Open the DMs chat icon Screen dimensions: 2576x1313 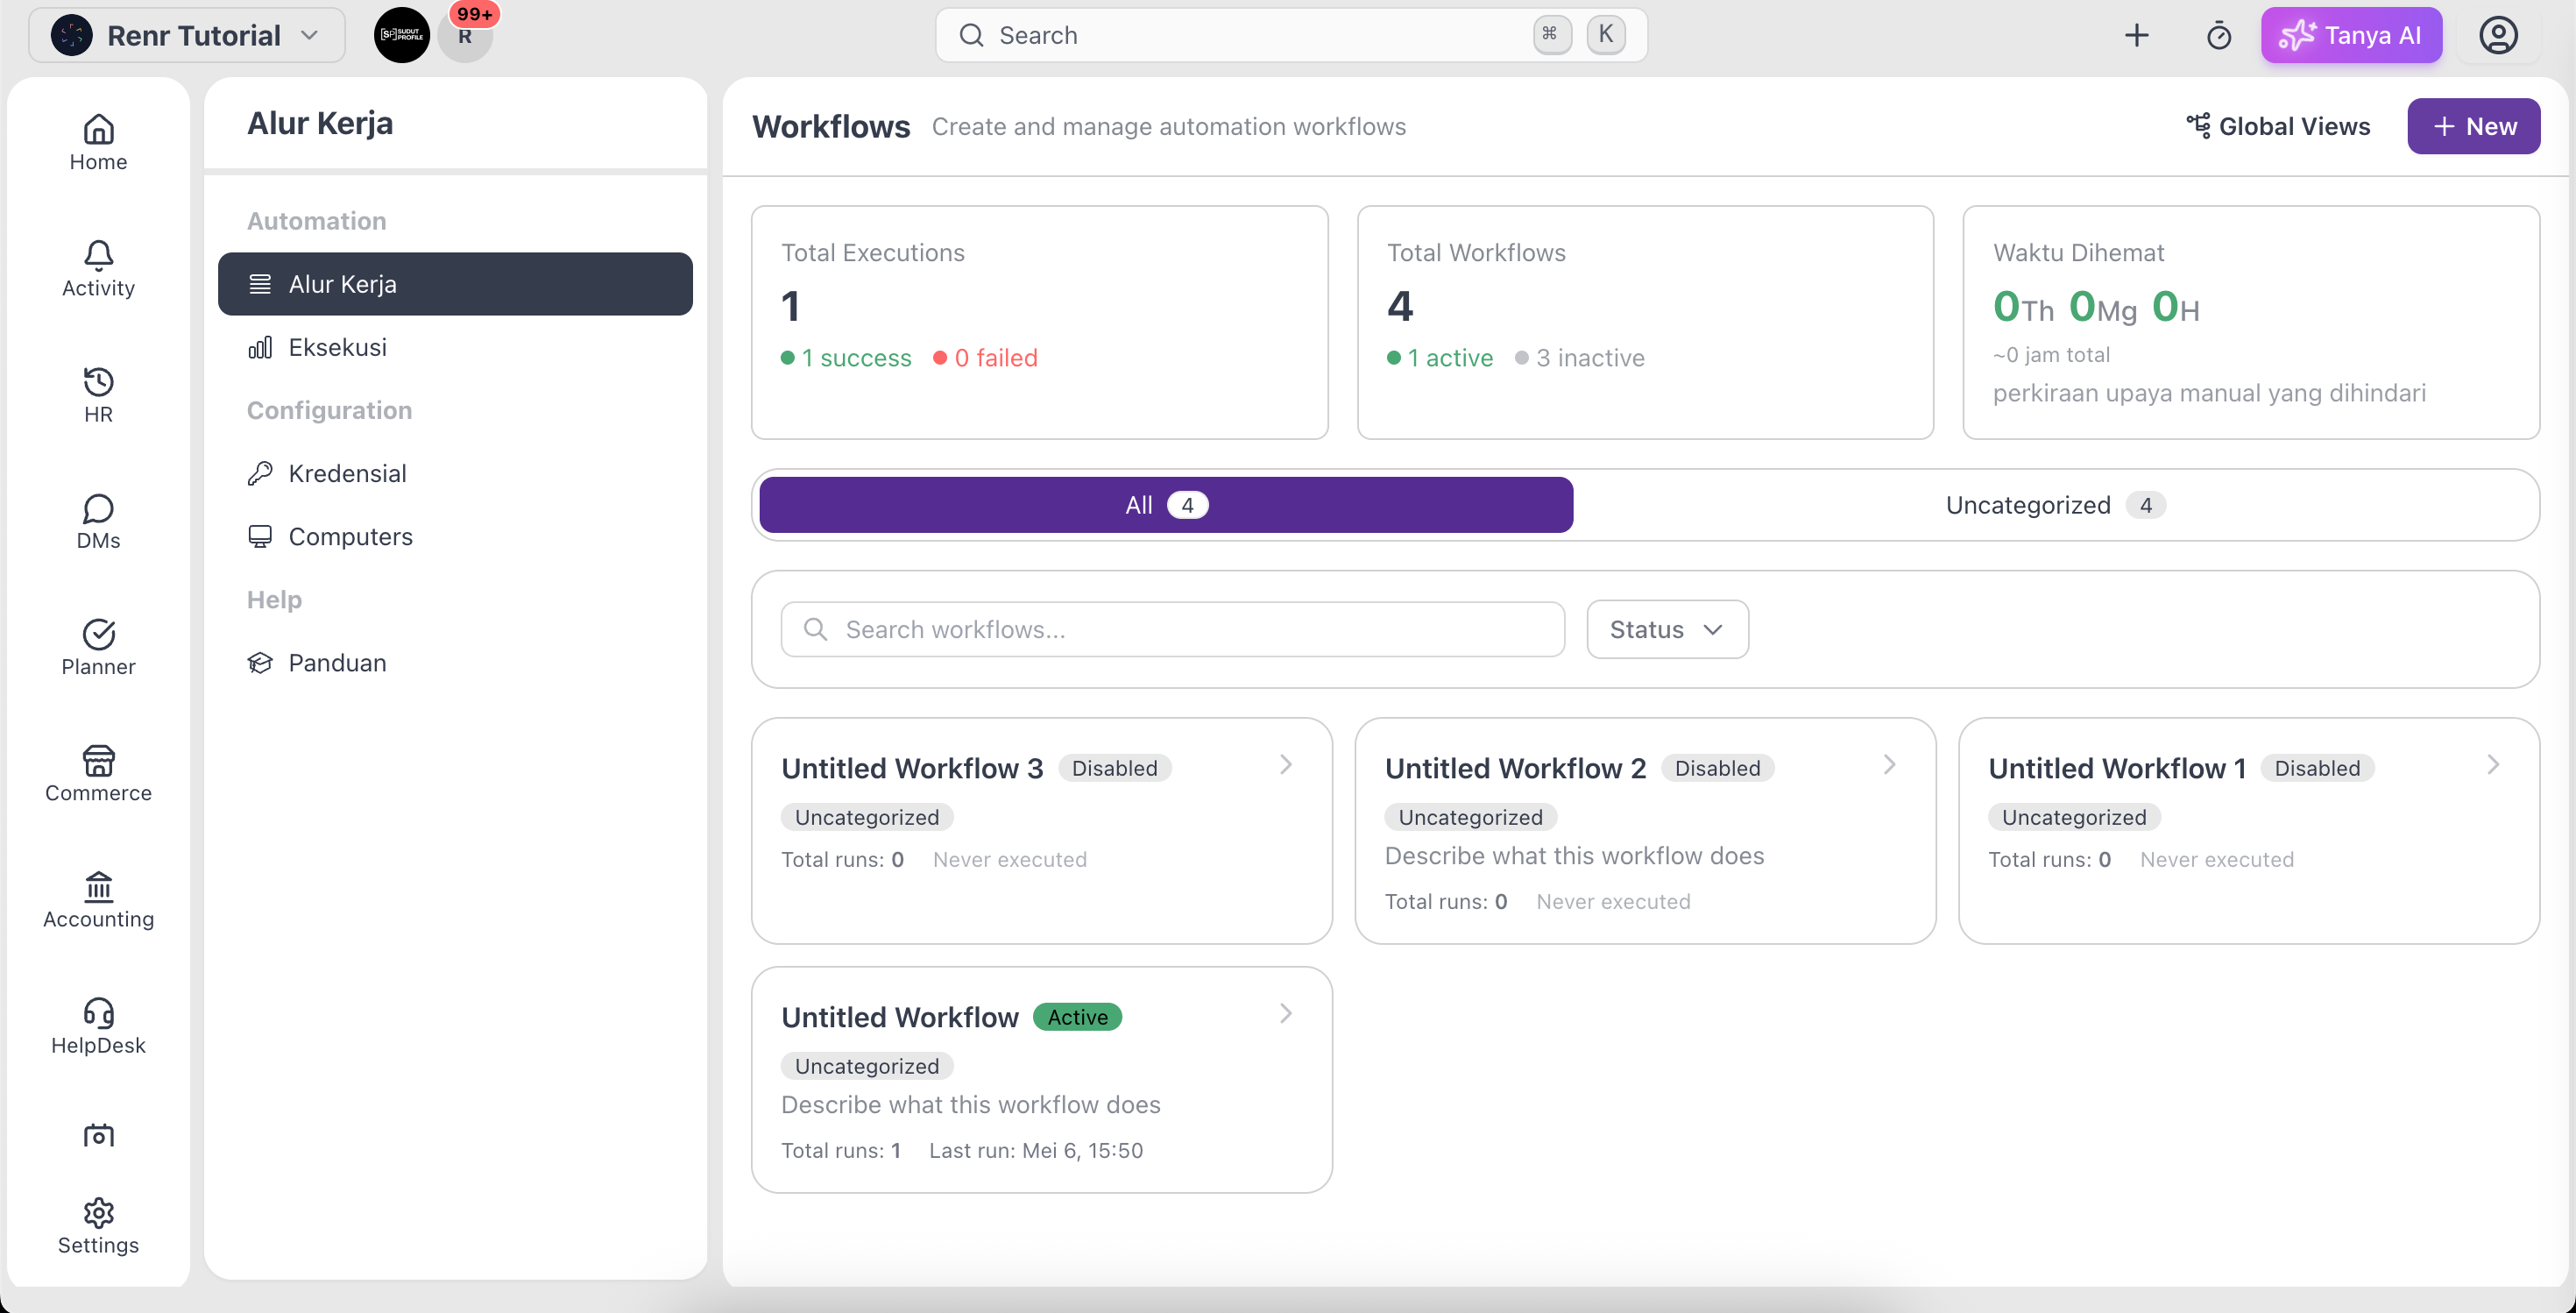tap(98, 508)
